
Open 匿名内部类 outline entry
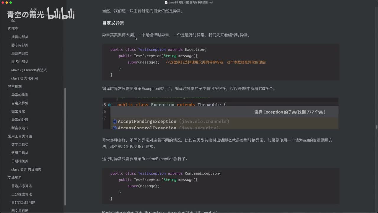click(20, 62)
